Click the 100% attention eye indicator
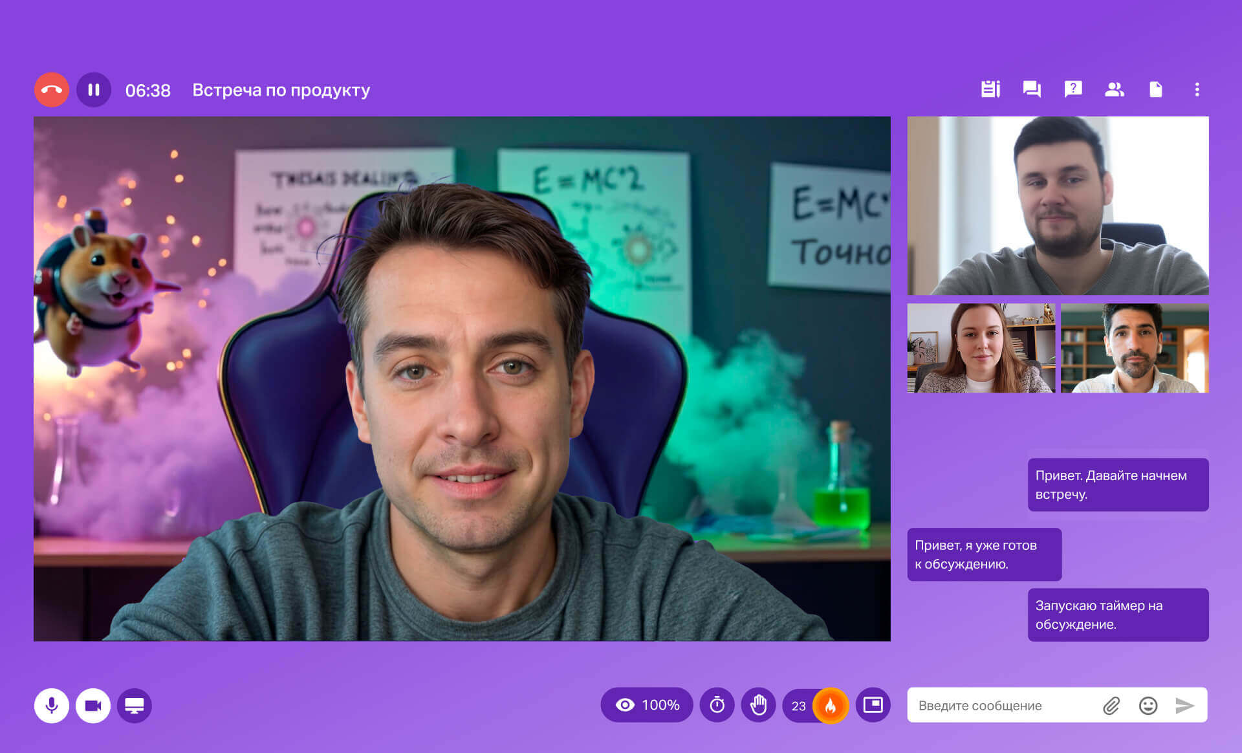 (647, 705)
